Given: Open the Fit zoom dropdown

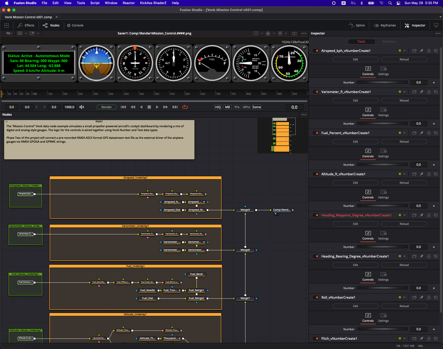Looking at the screenshot, I should [9, 33].
